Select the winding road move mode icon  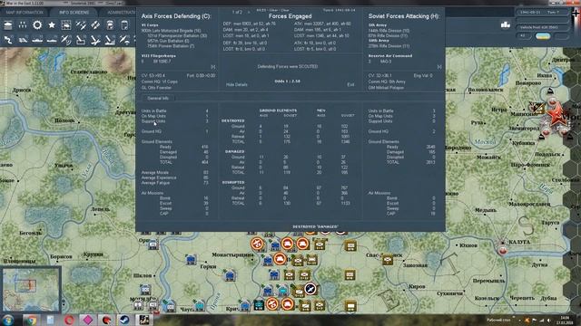8,40
